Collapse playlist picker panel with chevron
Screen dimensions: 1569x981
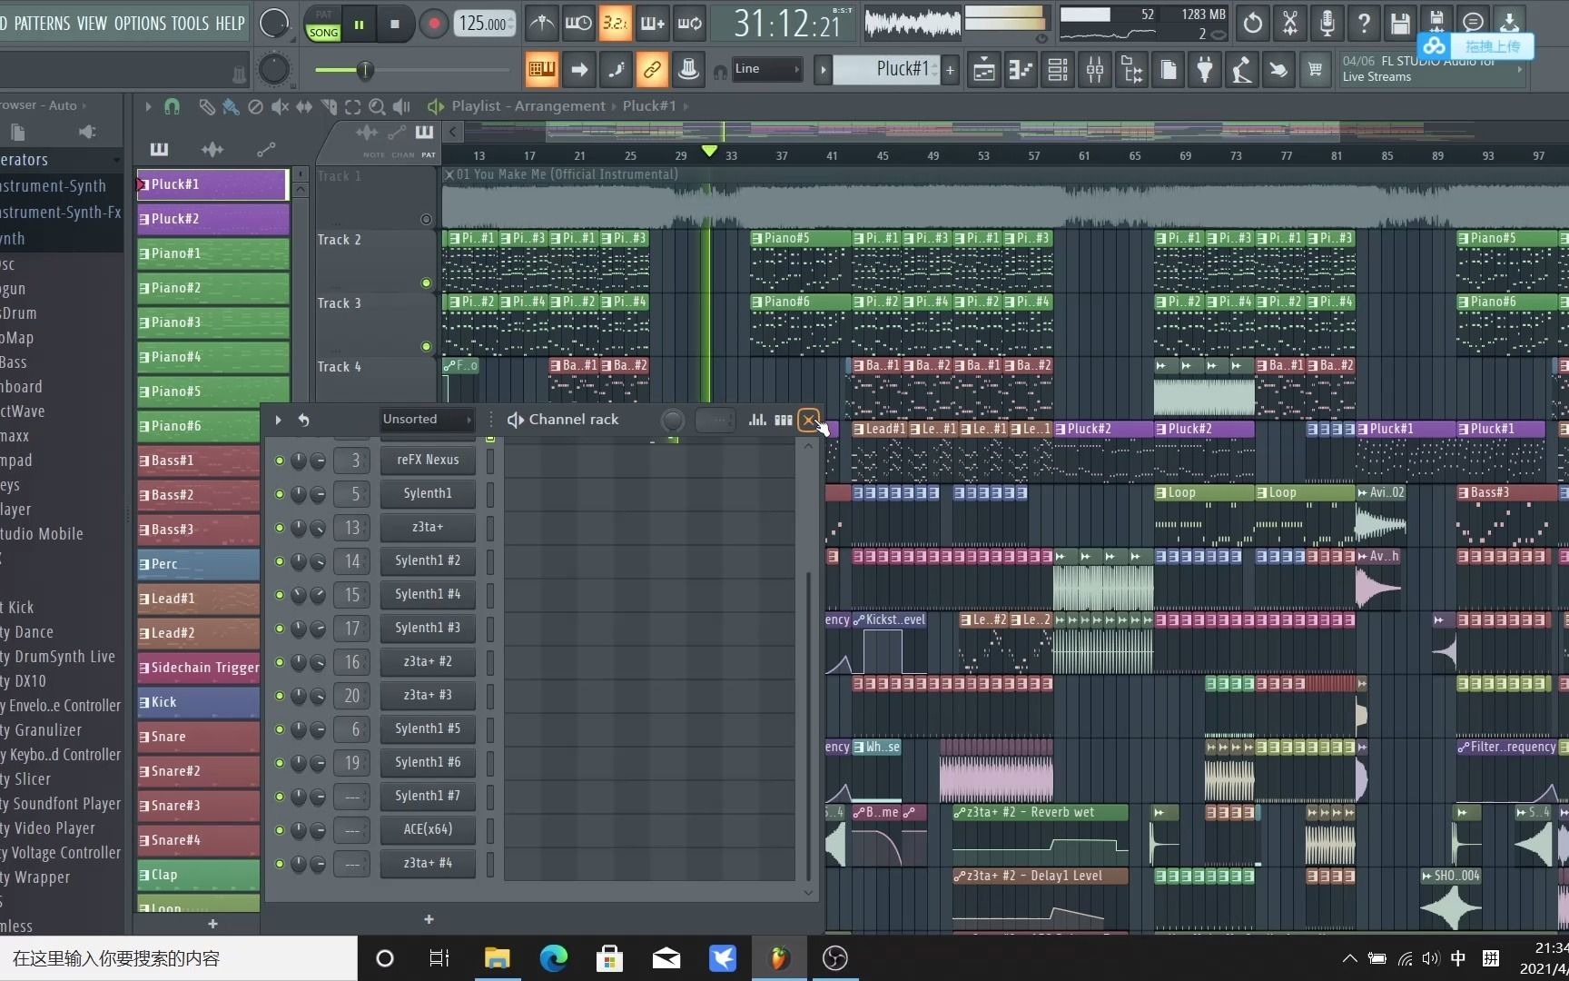pyautogui.click(x=452, y=132)
